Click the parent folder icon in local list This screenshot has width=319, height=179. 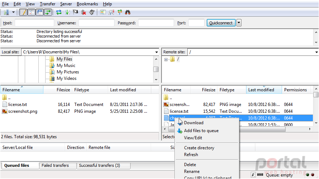[x=5, y=98]
